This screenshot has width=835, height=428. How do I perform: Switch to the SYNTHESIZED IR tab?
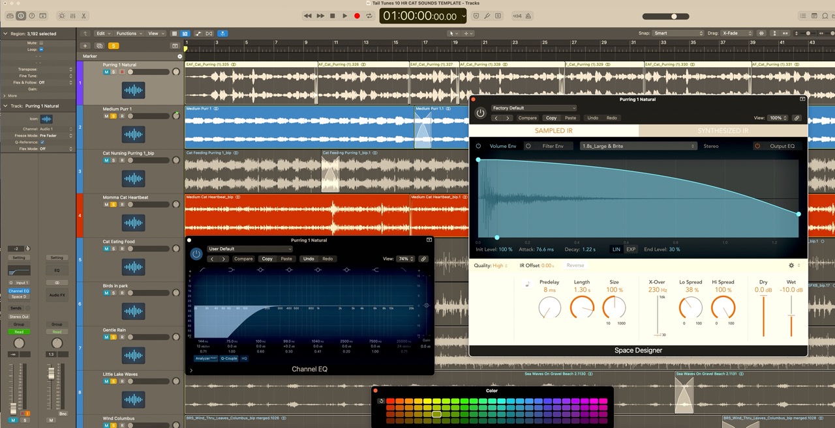tap(723, 131)
